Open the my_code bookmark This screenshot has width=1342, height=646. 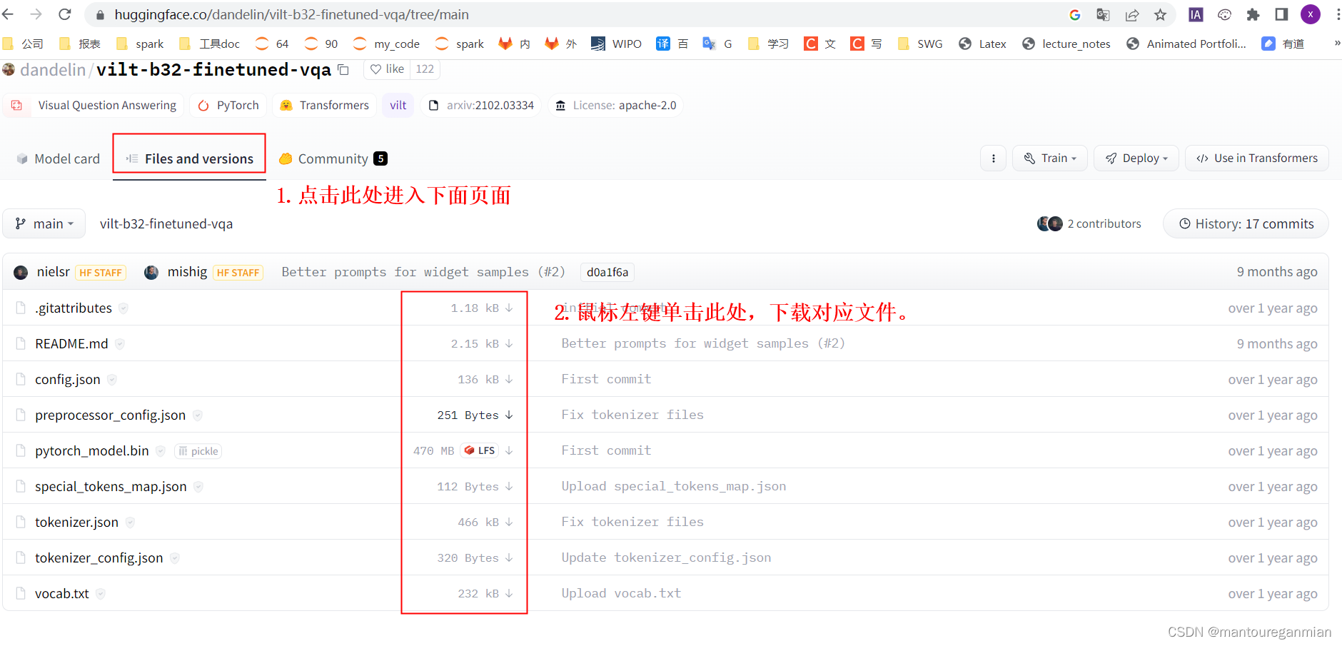pos(386,44)
